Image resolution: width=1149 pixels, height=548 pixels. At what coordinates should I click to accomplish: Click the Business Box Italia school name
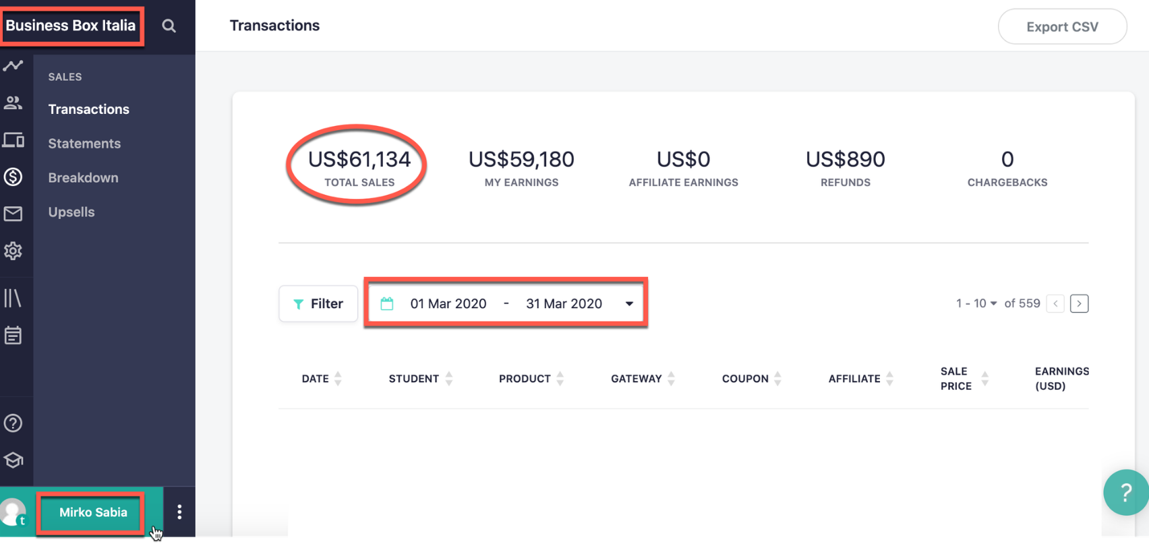[71, 26]
